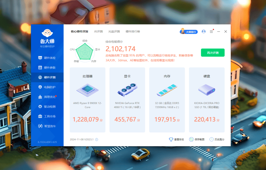Minimize the 鲁大师 window
The height and width of the screenshot is (170, 266).
tap(219, 31)
